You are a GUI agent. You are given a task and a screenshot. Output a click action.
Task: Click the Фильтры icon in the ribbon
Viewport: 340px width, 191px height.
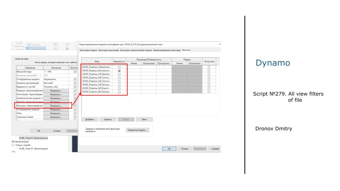[29, 44]
